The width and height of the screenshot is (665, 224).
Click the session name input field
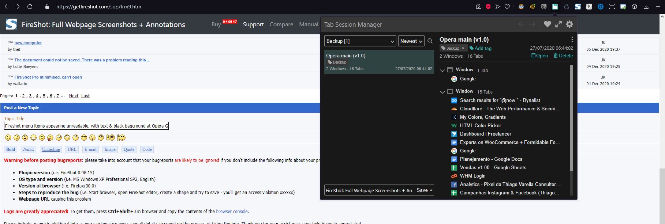point(369,190)
